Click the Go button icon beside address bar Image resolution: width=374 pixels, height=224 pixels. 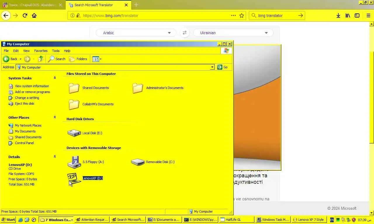tap(220, 67)
